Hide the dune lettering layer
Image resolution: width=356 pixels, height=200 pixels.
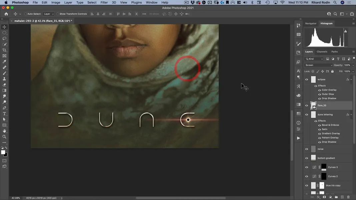click(x=307, y=114)
